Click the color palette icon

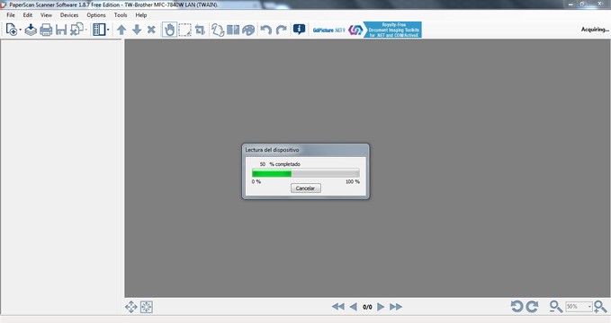248,30
